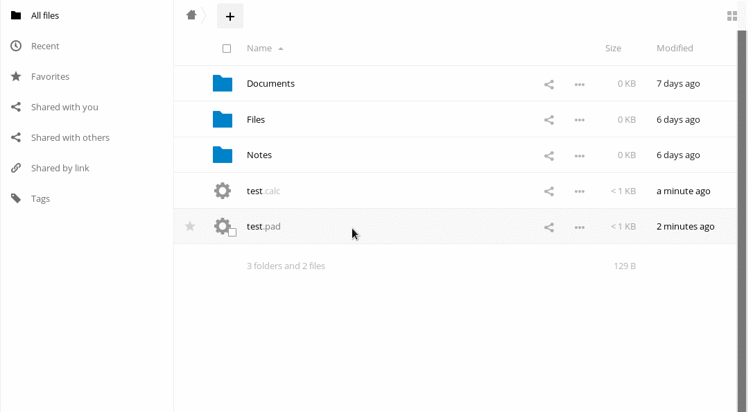
Task: Favorite test.pad using star icon
Action: (190, 226)
